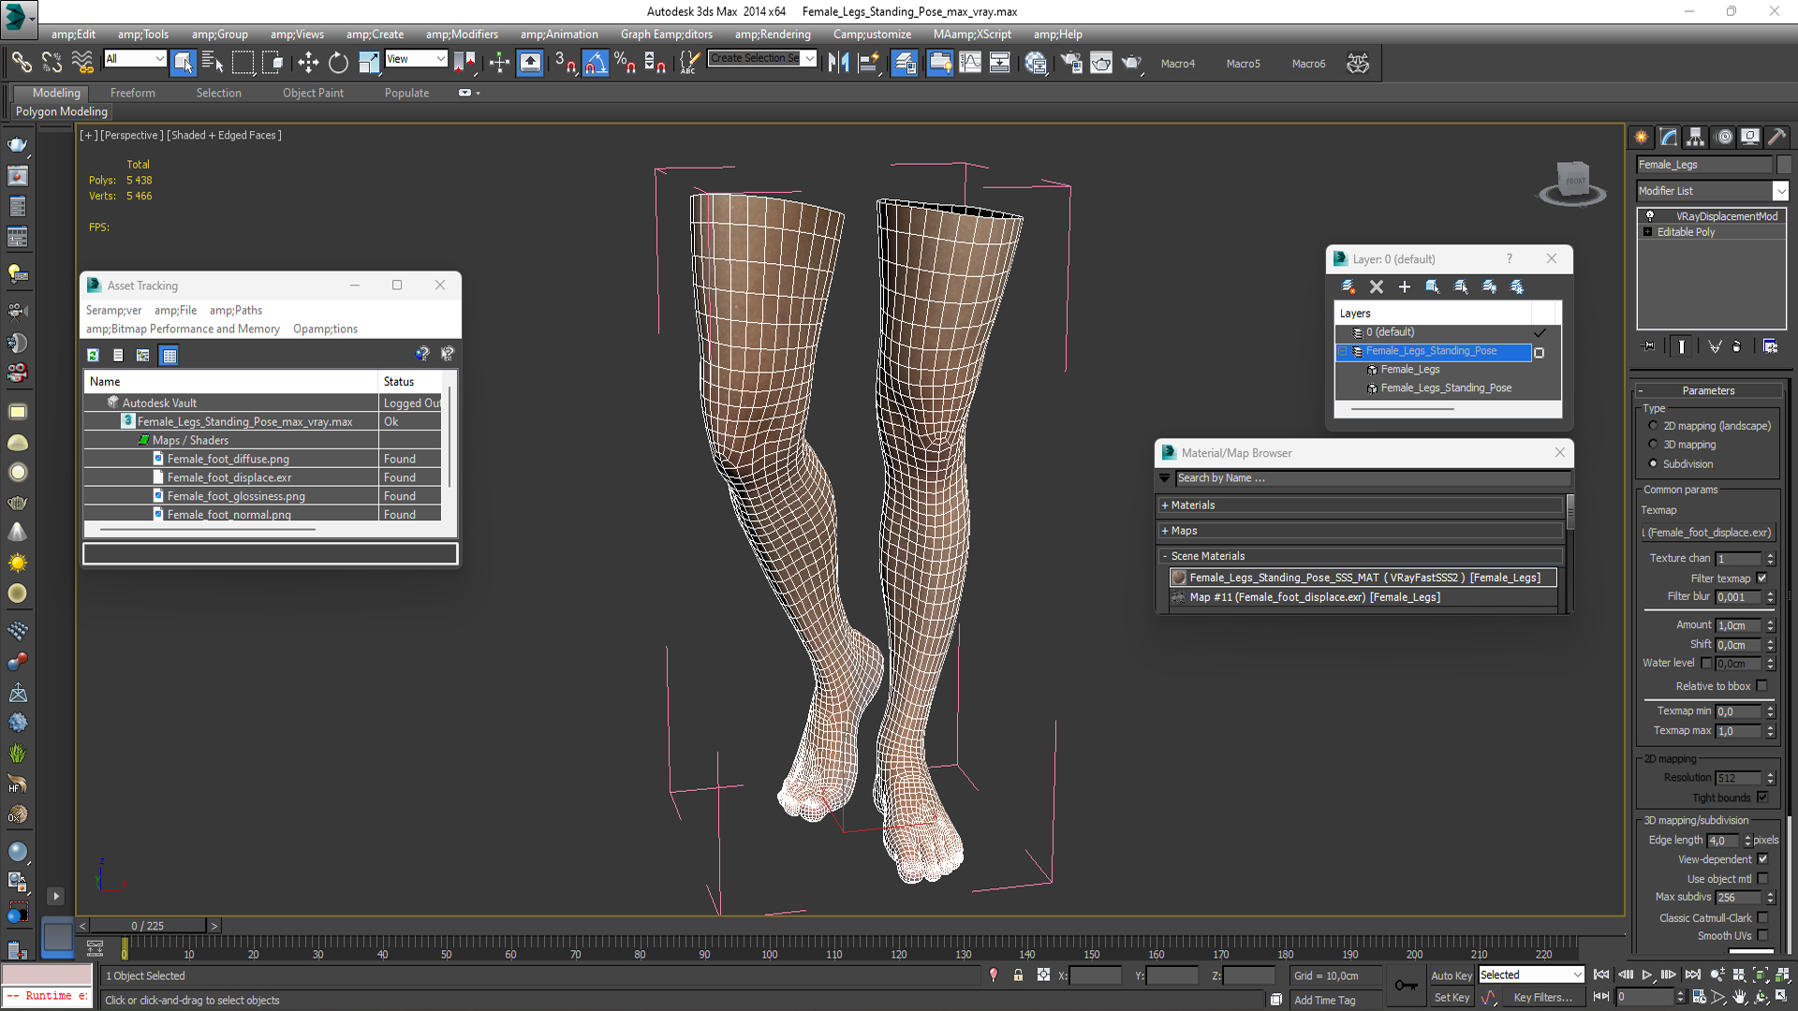The width and height of the screenshot is (1798, 1011).
Task: Click the Search by Name field
Action: tap(1372, 478)
